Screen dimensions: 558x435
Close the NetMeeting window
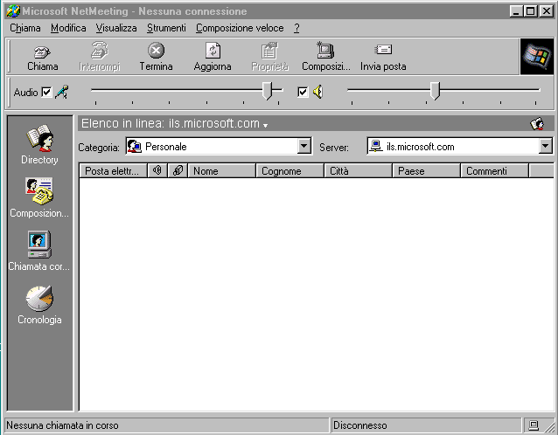[546, 11]
